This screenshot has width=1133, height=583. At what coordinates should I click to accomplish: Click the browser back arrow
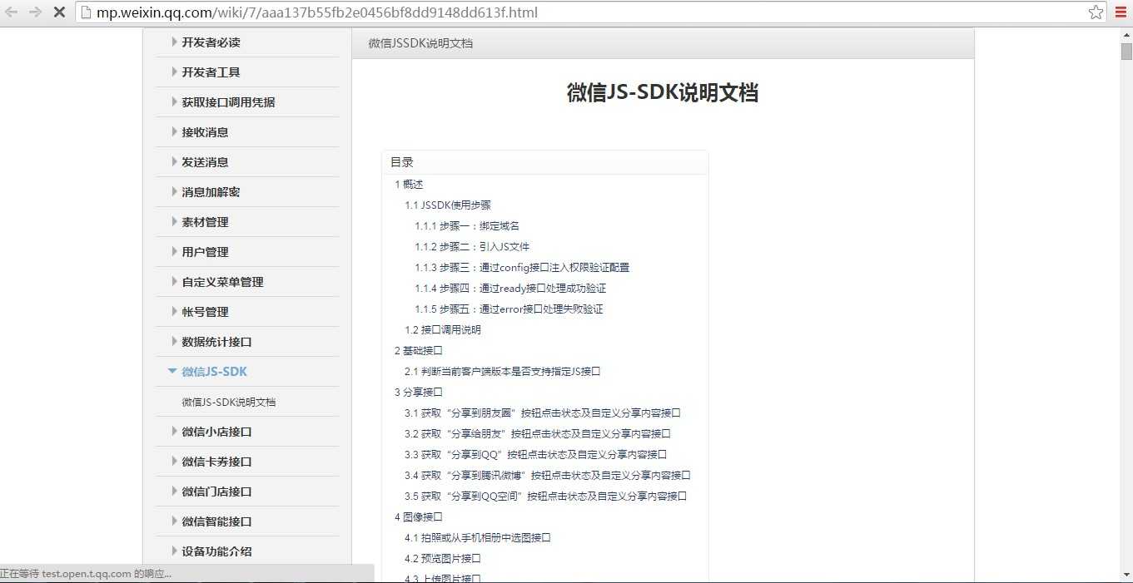pyautogui.click(x=12, y=12)
